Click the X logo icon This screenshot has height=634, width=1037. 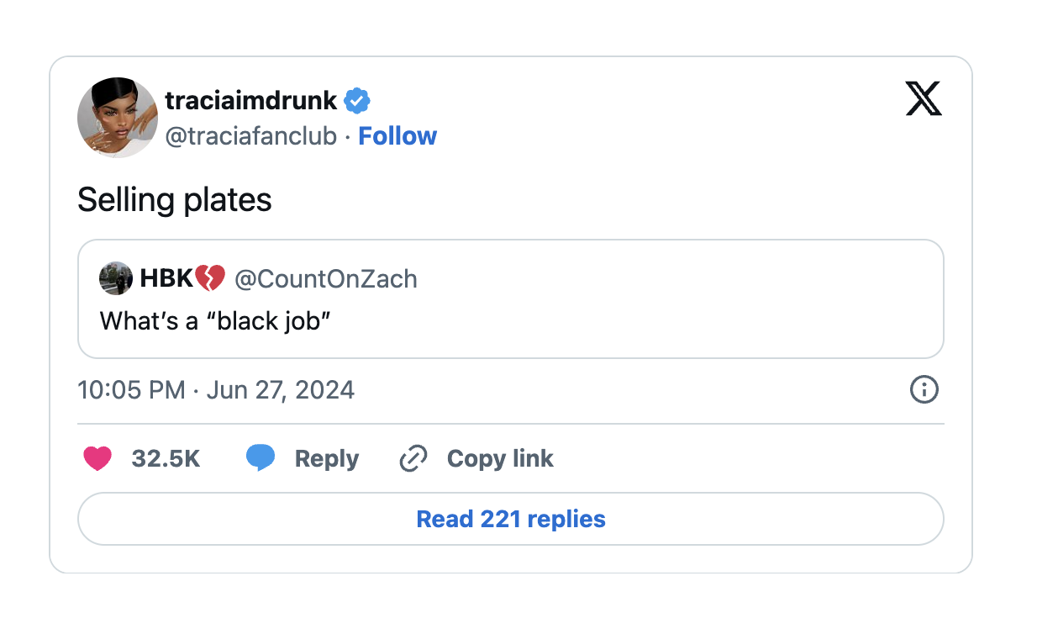coord(924,100)
